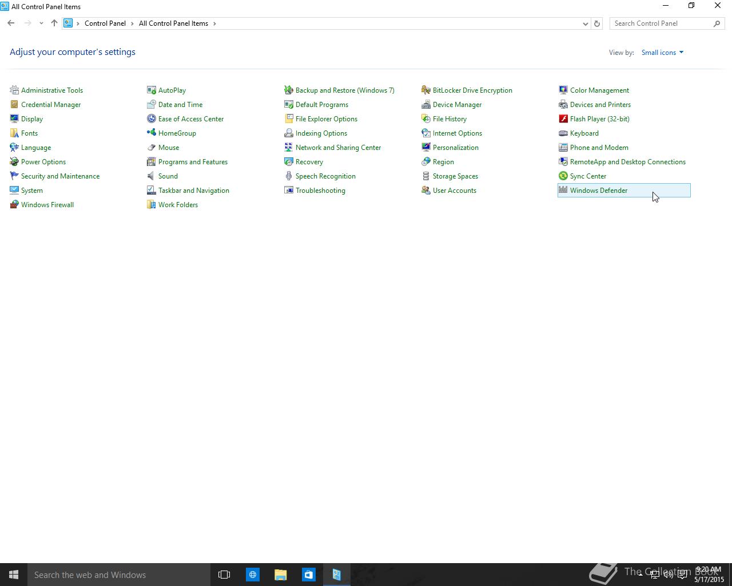Open the Action Center notifications icon
The height and width of the screenshot is (586, 732).
point(682,575)
